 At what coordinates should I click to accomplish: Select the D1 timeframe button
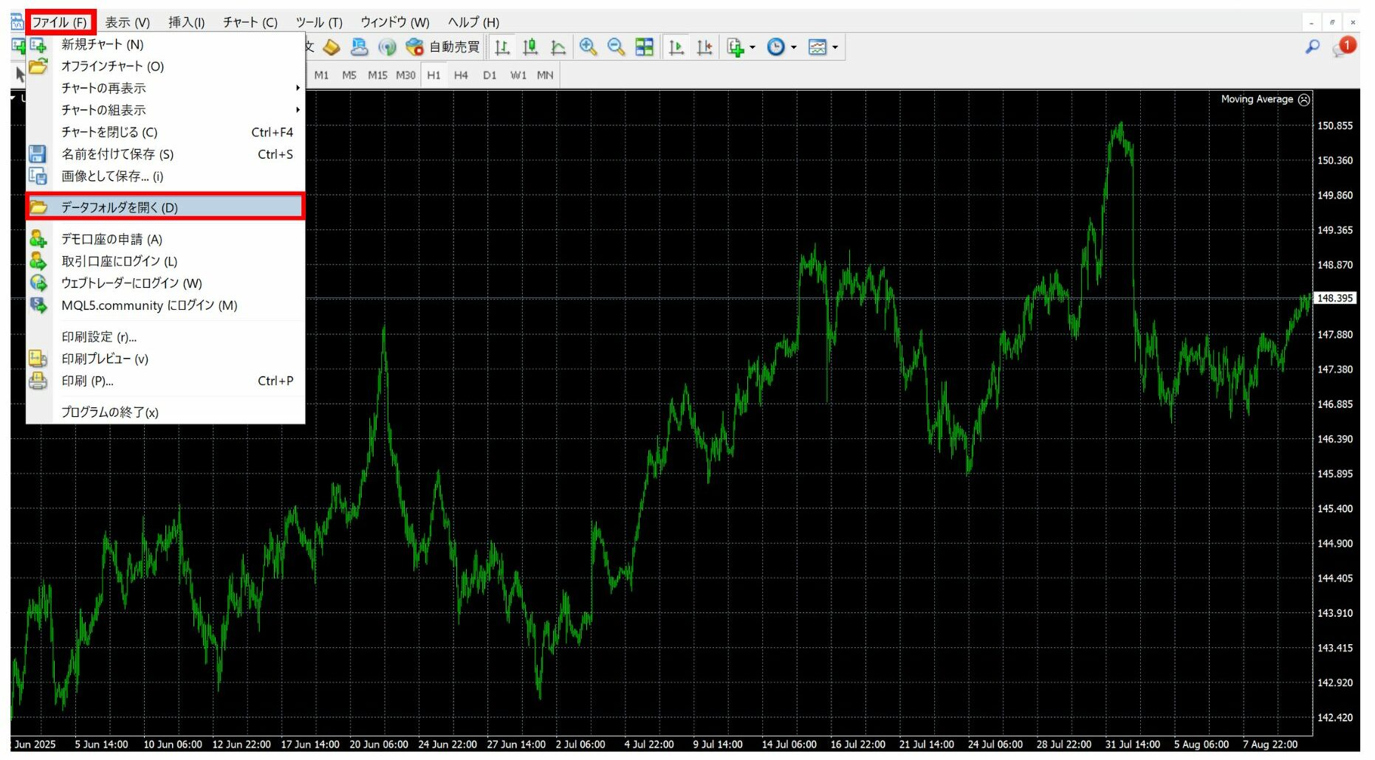[490, 75]
